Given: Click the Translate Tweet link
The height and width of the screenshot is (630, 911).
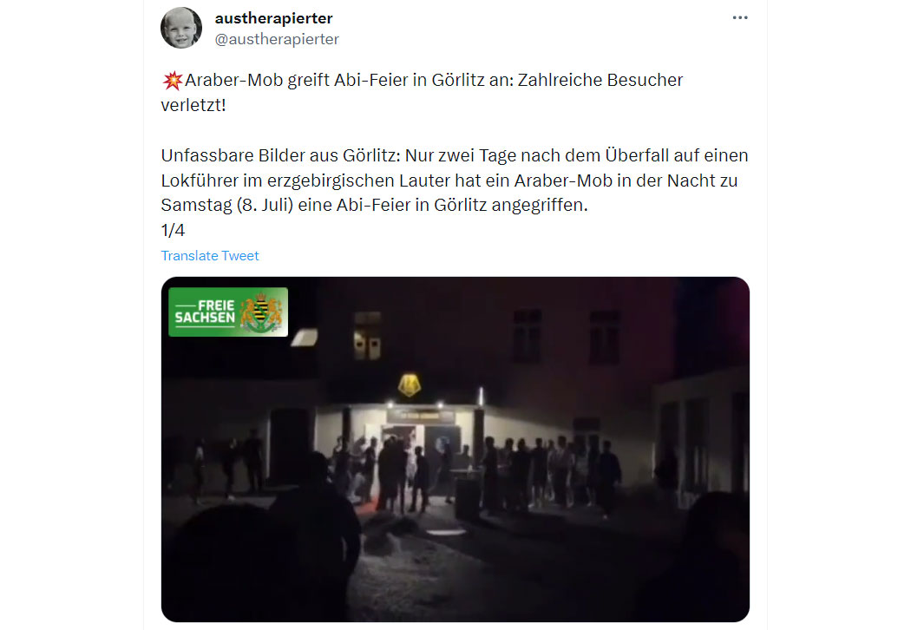Looking at the screenshot, I should 210,256.
